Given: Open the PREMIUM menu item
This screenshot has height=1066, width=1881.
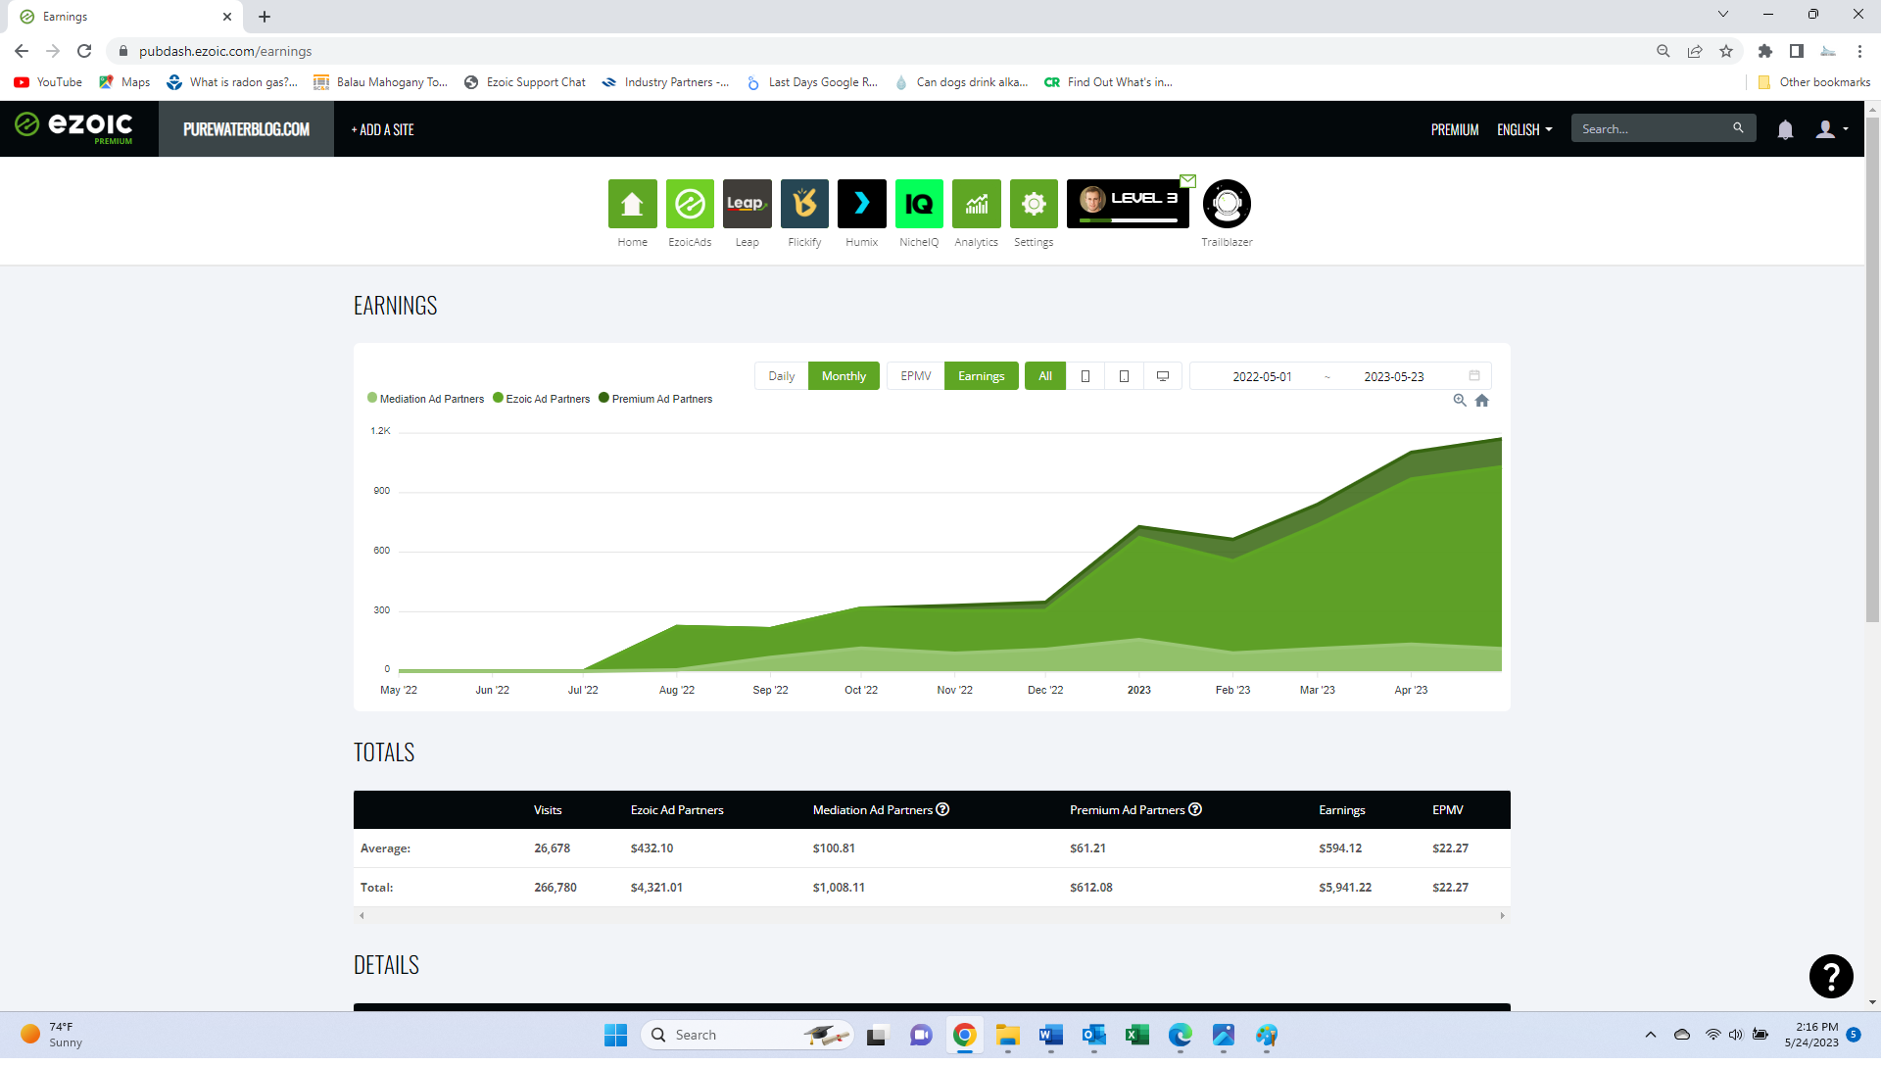Looking at the screenshot, I should (1455, 129).
